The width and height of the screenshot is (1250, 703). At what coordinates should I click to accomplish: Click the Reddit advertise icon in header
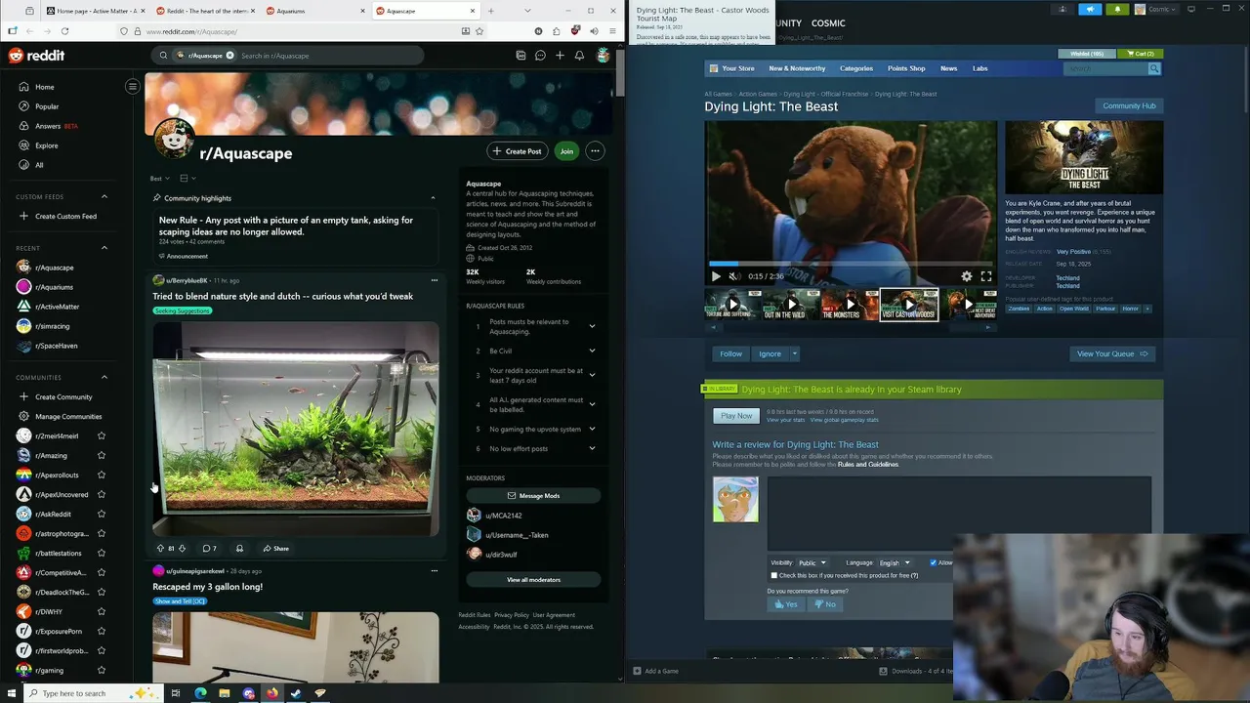(521, 56)
